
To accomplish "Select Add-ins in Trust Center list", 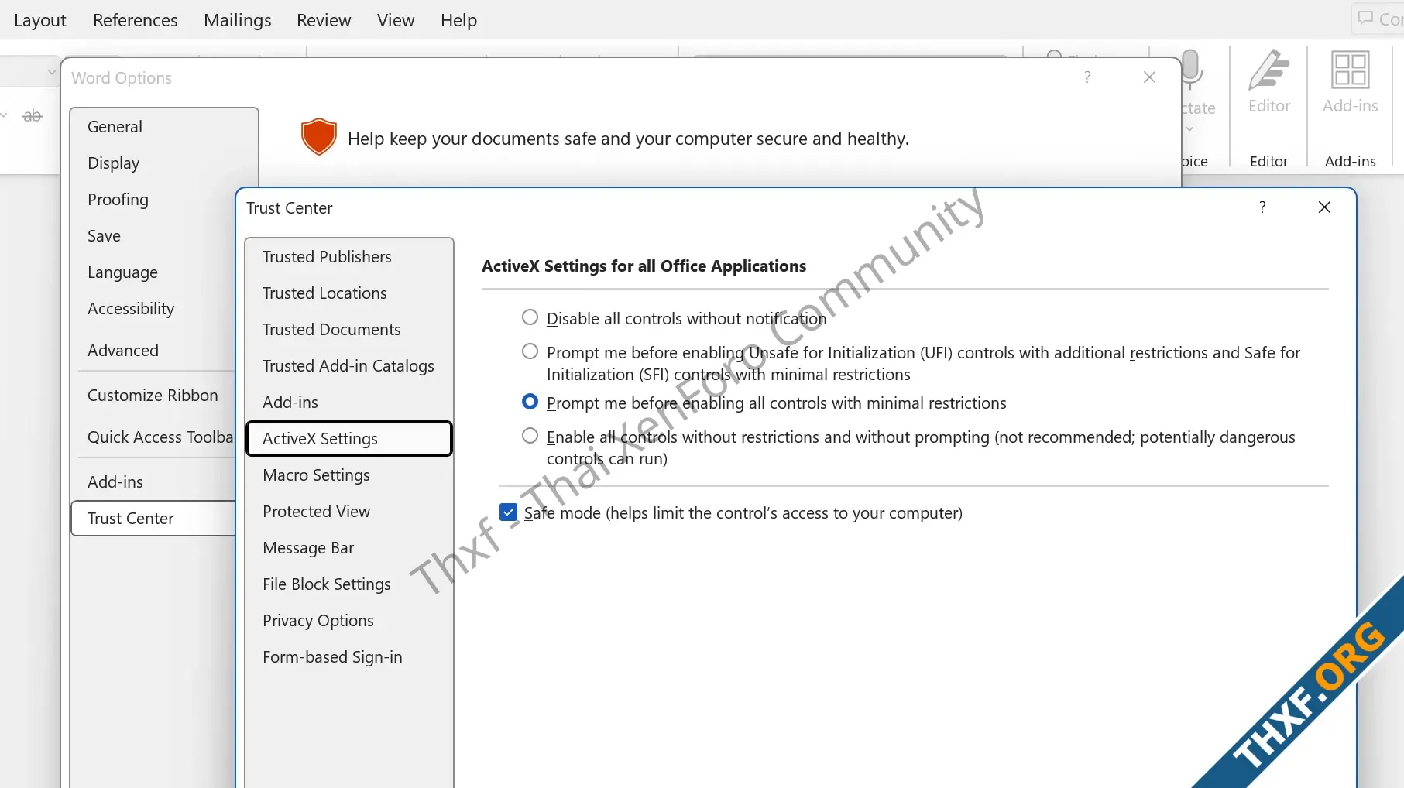I will (x=348, y=402).
